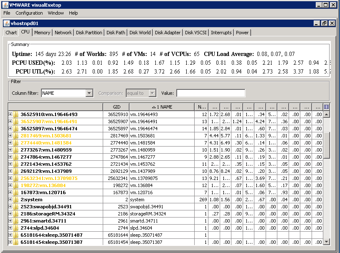Click folder icon of 2961:smartd.34711
The height and width of the screenshot is (253, 340).
click(15, 221)
